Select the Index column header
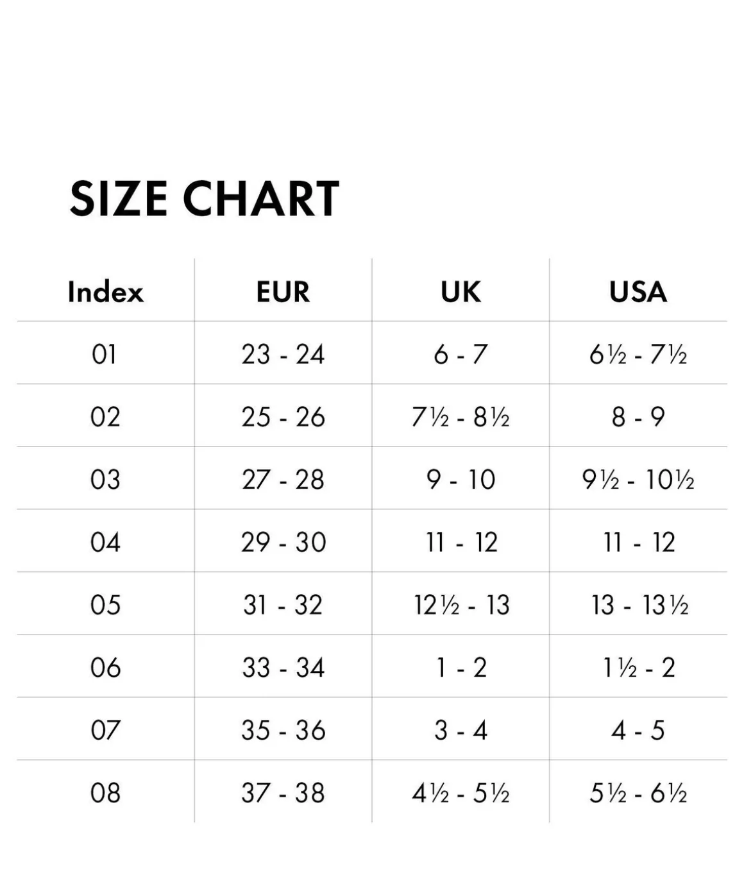The height and width of the screenshot is (893, 744). pyautogui.click(x=106, y=292)
